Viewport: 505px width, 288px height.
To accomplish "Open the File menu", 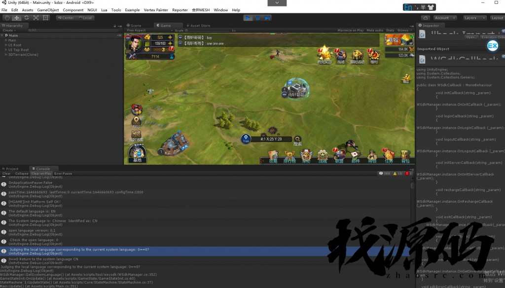I will coord(4,10).
